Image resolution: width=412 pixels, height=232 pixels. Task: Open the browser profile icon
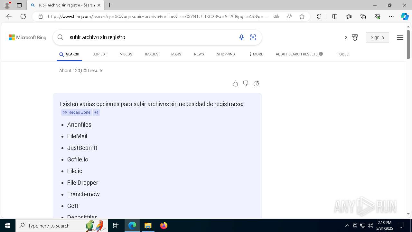7,5
